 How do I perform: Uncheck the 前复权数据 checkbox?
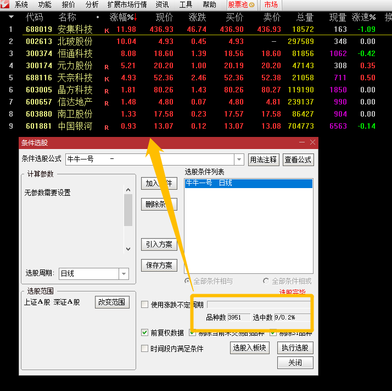[x=144, y=332]
